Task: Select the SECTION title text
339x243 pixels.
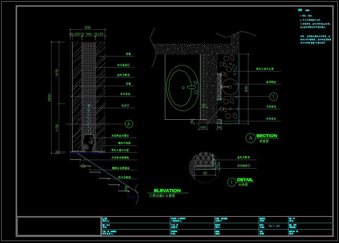Action: pos(266,136)
